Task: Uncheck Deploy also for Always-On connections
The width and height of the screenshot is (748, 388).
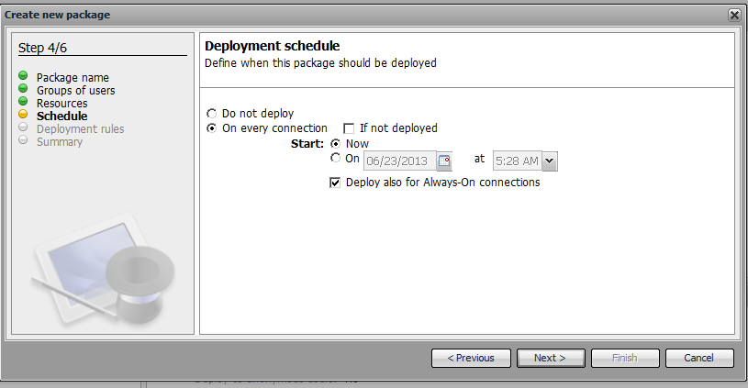Action: (x=336, y=183)
